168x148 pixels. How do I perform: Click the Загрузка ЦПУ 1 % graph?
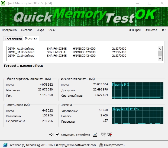coord(138,115)
